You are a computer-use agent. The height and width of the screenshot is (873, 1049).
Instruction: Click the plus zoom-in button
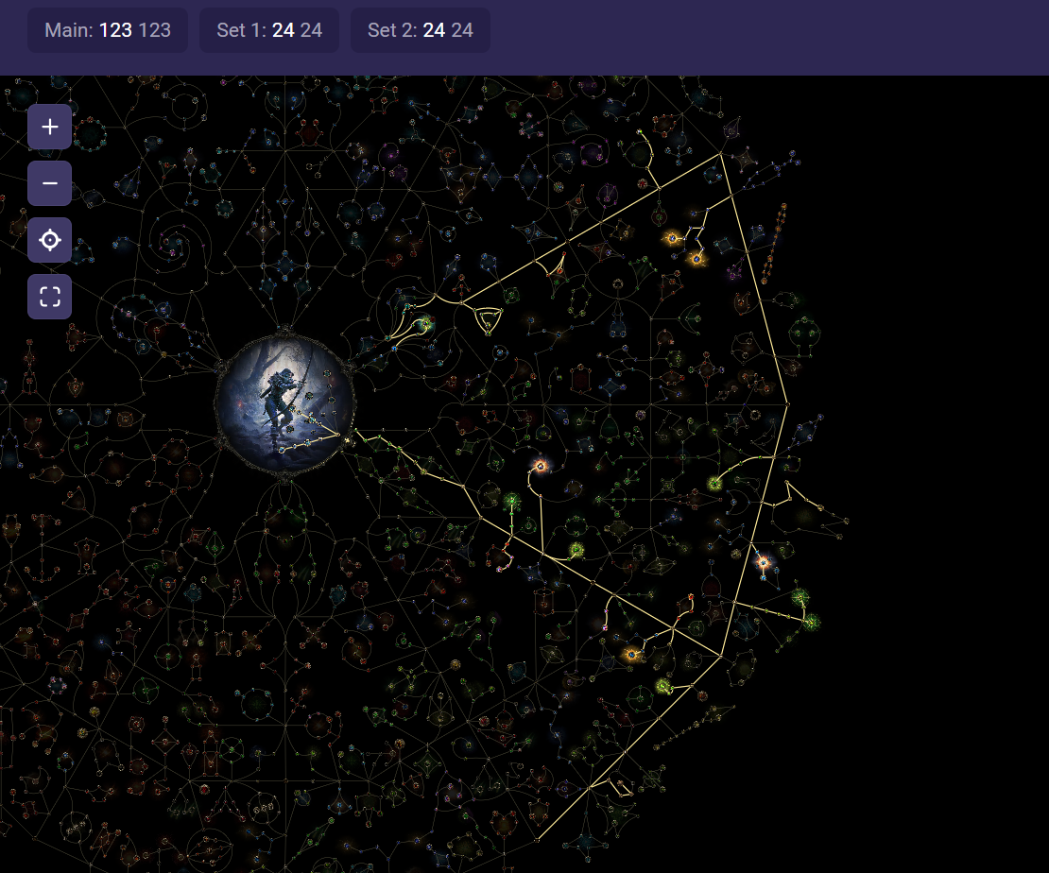coord(49,127)
